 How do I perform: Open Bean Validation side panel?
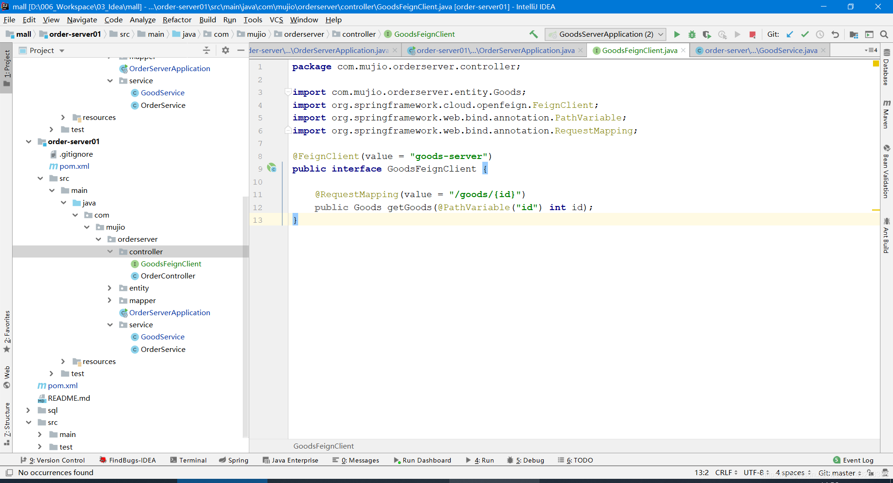(886, 171)
